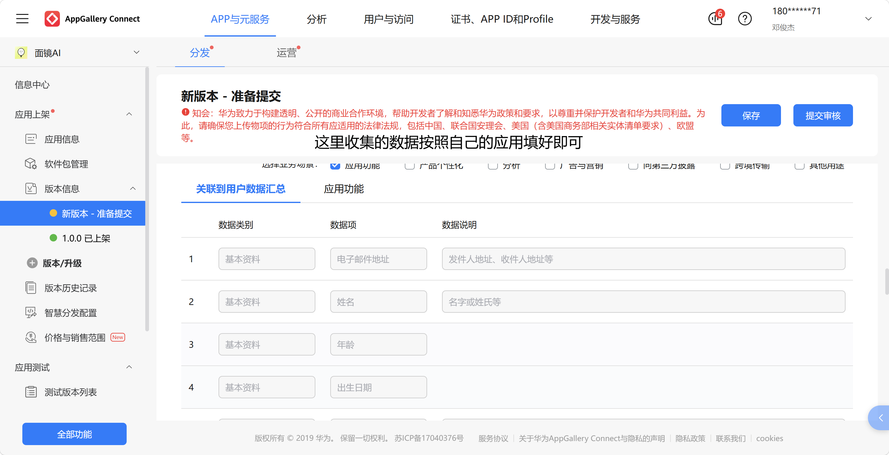Click the green dot beside 1.0.0 已上架

click(x=53, y=238)
